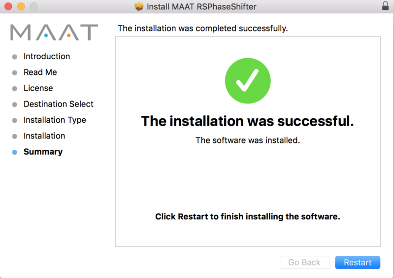Screen dimensions: 394x278
Task: Click the Restart button
Action: coord(358,262)
